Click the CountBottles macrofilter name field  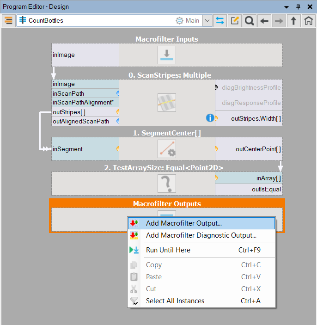coord(92,21)
